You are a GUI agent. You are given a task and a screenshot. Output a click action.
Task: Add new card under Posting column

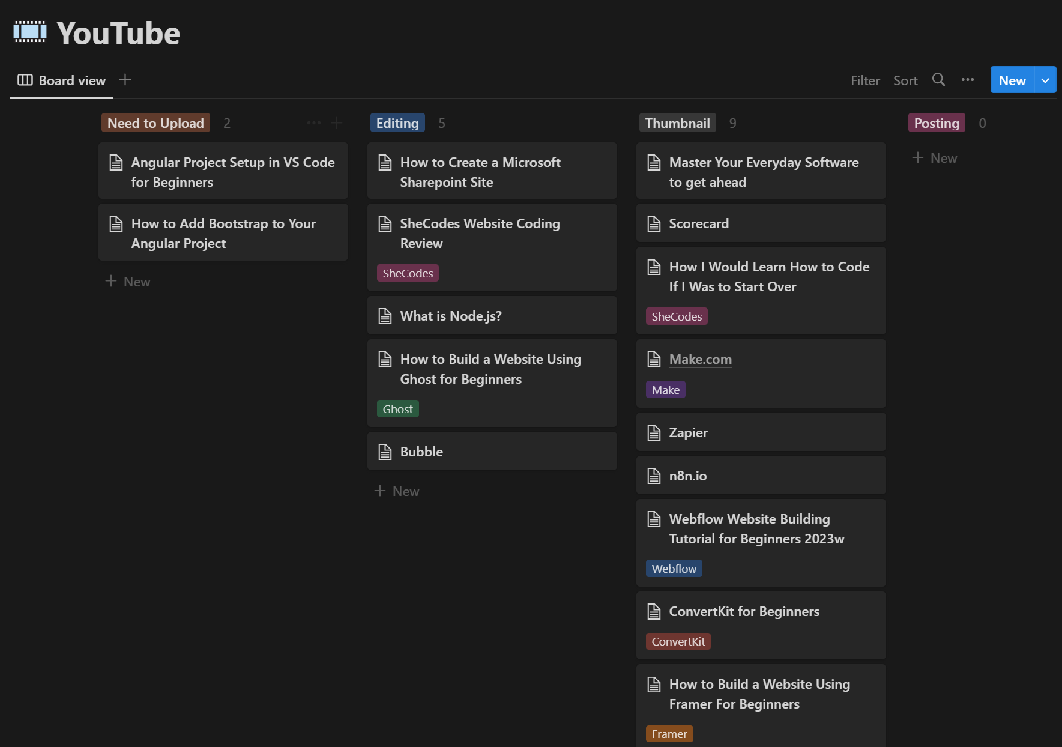(935, 158)
